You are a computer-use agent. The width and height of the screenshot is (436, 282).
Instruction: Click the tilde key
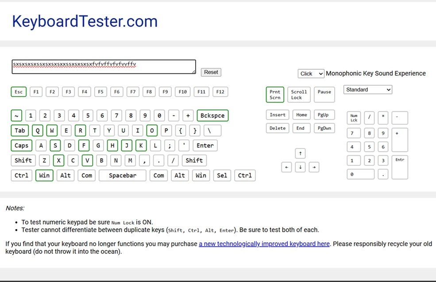coord(16,116)
